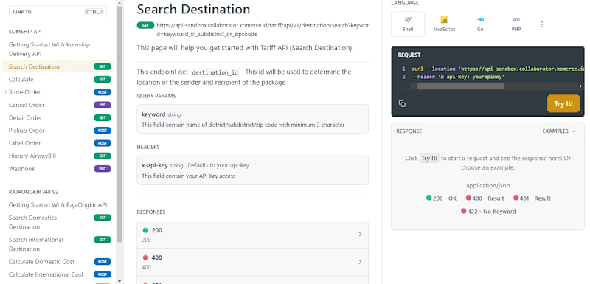Image resolution: width=590 pixels, height=284 pixels.
Task: Choose the 422 - No Keyword example
Action: 488,212
